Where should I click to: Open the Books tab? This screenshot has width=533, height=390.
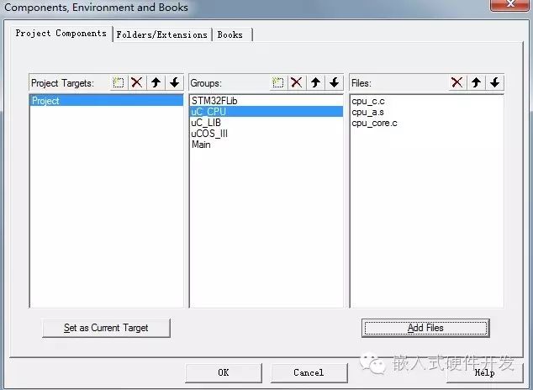point(232,34)
